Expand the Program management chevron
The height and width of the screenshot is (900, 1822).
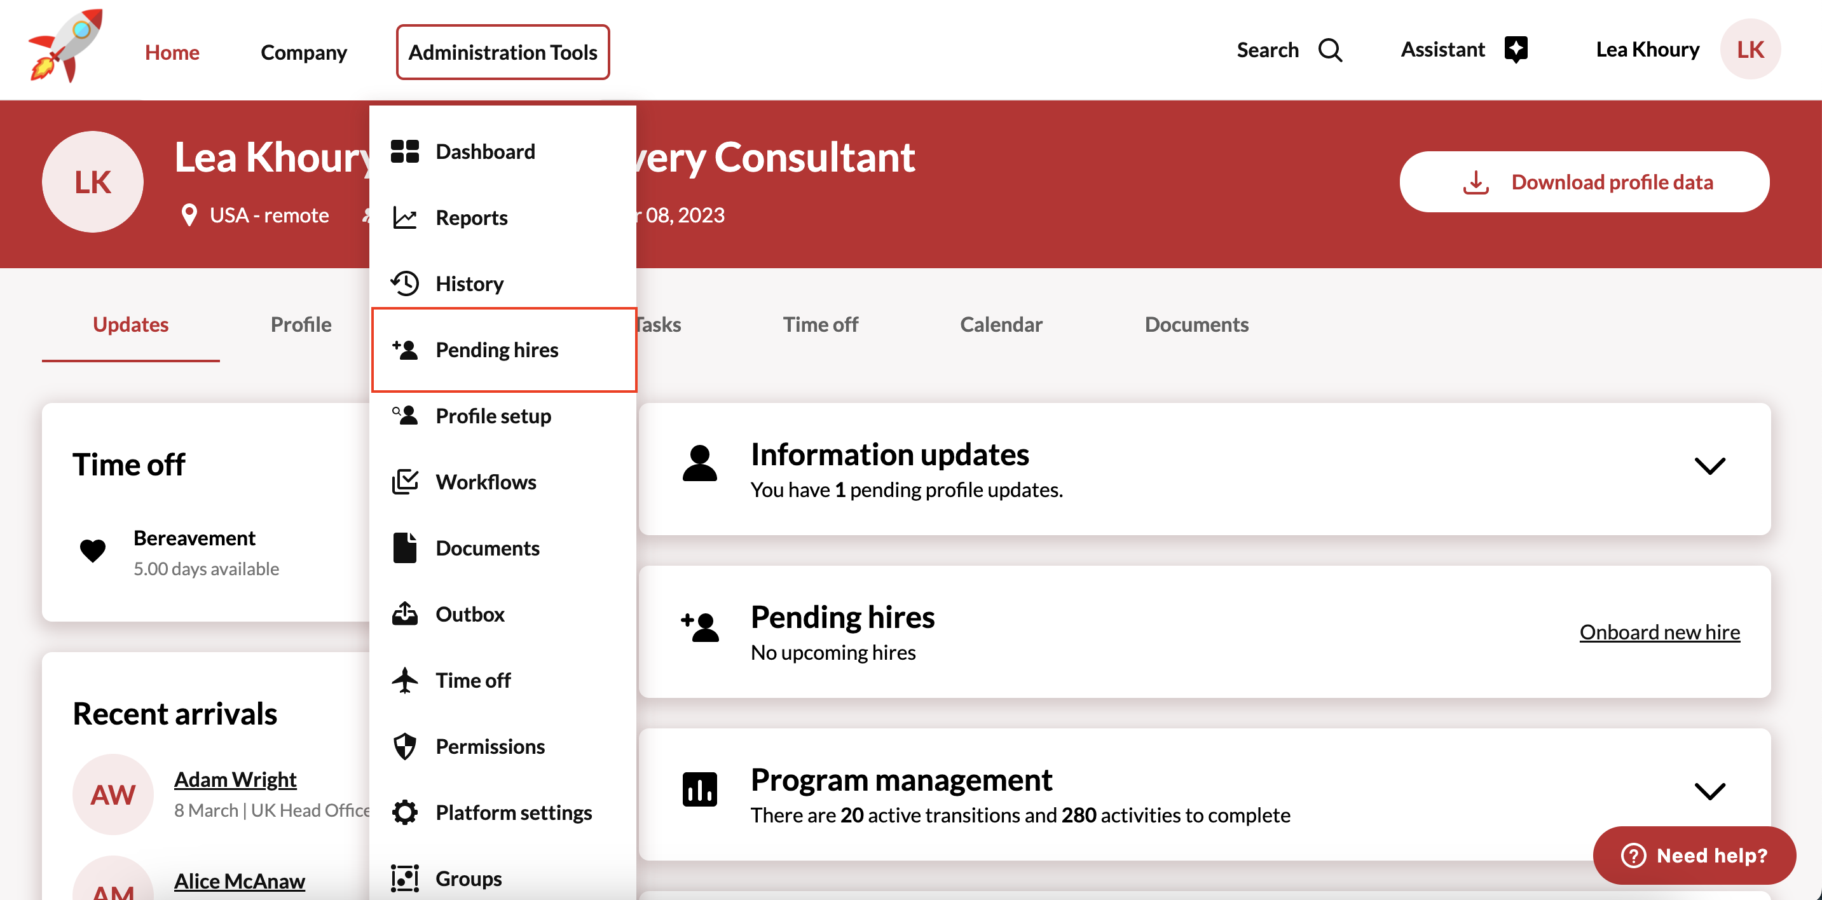(1709, 791)
